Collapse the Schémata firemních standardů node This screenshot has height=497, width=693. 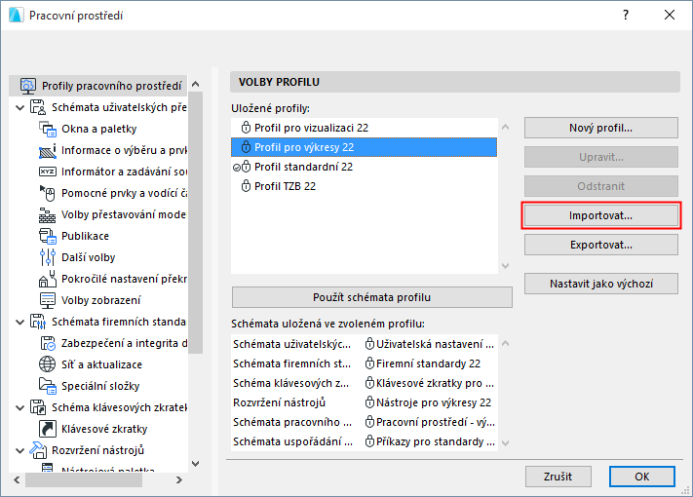[x=20, y=322]
